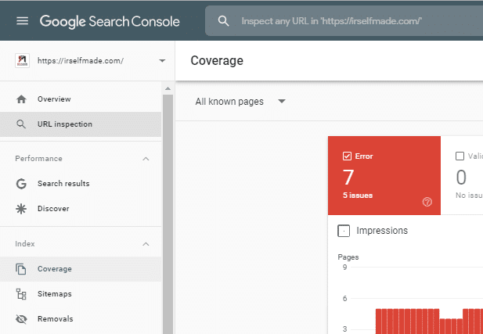The width and height of the screenshot is (483, 334).
Task: Click the magnifier icon in search bar
Action: [x=223, y=21]
